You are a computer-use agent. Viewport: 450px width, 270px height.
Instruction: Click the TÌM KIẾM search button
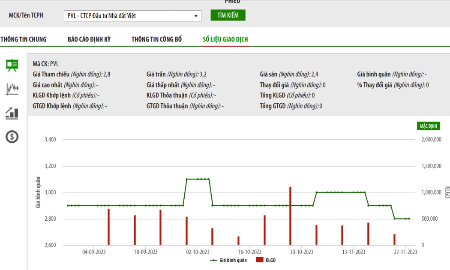(x=228, y=15)
